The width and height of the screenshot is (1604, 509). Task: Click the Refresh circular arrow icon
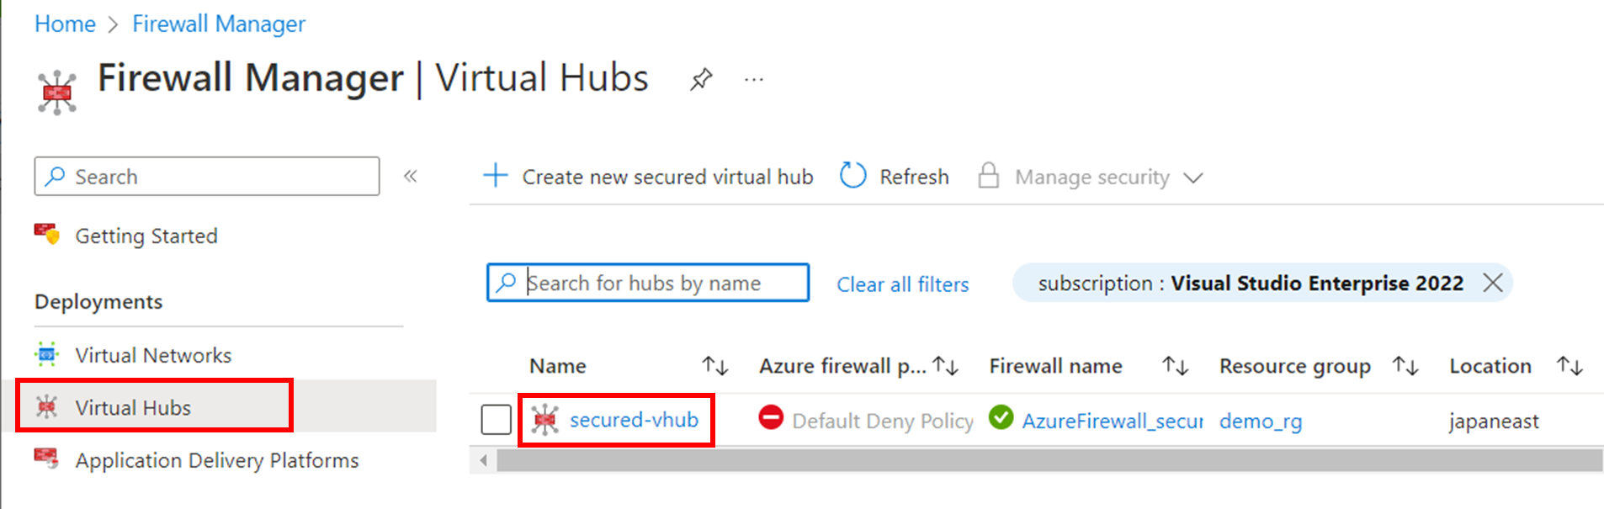[852, 176]
